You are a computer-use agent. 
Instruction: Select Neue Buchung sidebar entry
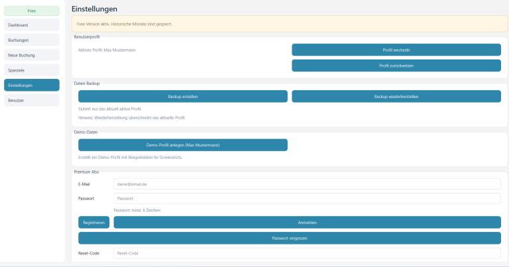(32, 55)
